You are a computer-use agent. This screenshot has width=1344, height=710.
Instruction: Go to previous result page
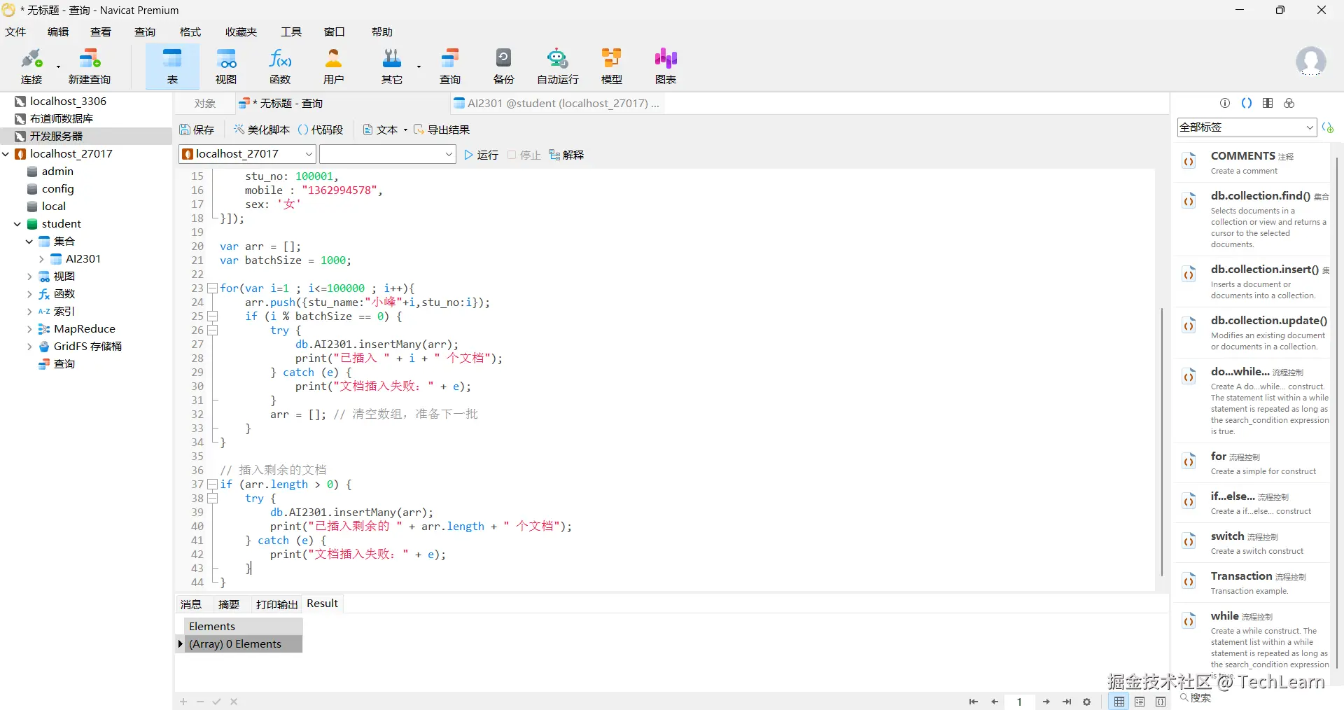coord(995,702)
